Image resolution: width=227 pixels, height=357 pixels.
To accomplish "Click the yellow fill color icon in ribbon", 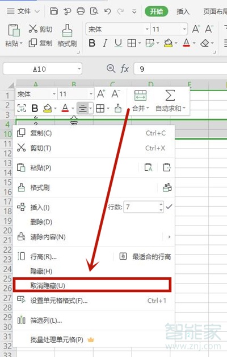I will point(168,43).
